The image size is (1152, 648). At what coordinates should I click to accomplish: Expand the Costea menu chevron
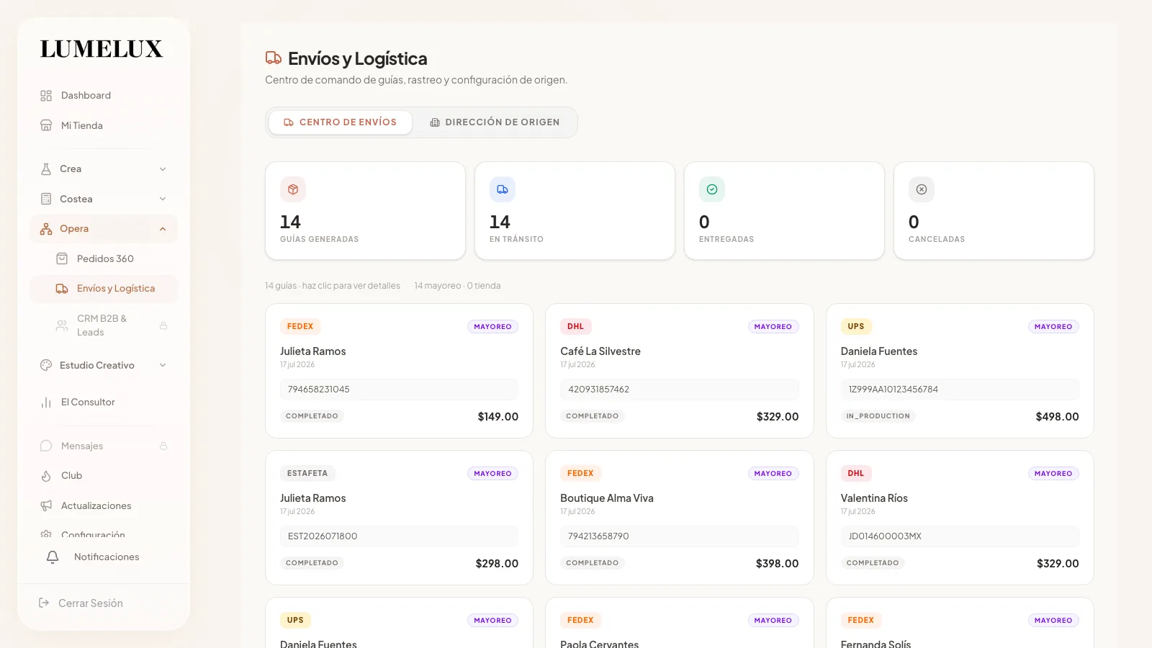(163, 199)
